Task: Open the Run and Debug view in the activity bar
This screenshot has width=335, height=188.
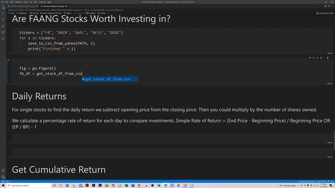Action: point(3,26)
